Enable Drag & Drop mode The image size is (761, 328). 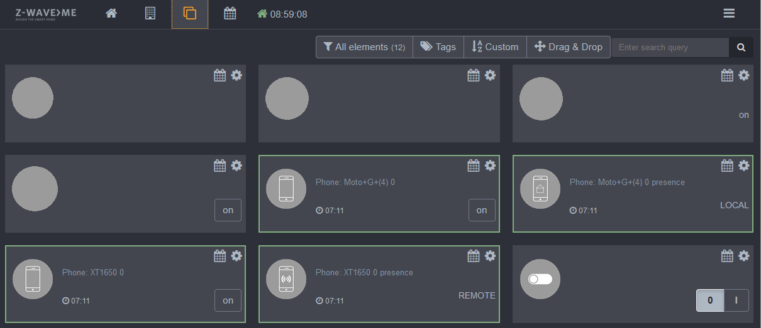coord(568,47)
